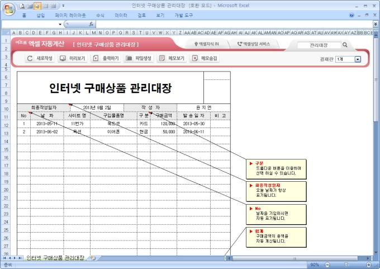Viewport: 380px width, 269px height.
Task: Open the 검토 ribbon tab
Action: pyautogui.click(x=141, y=15)
